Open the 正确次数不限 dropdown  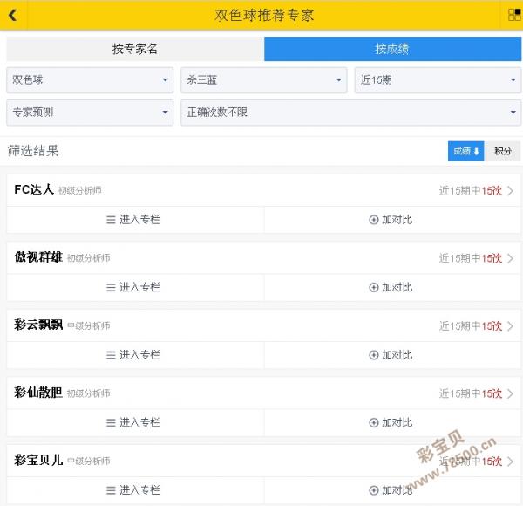pyautogui.click(x=350, y=113)
